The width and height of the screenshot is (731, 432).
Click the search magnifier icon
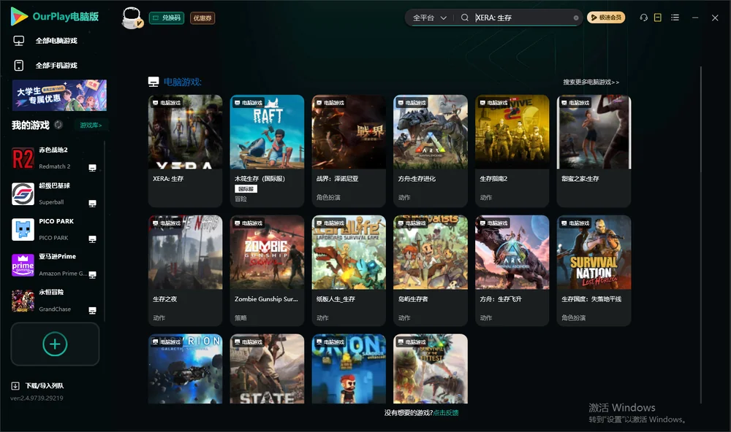coord(464,18)
